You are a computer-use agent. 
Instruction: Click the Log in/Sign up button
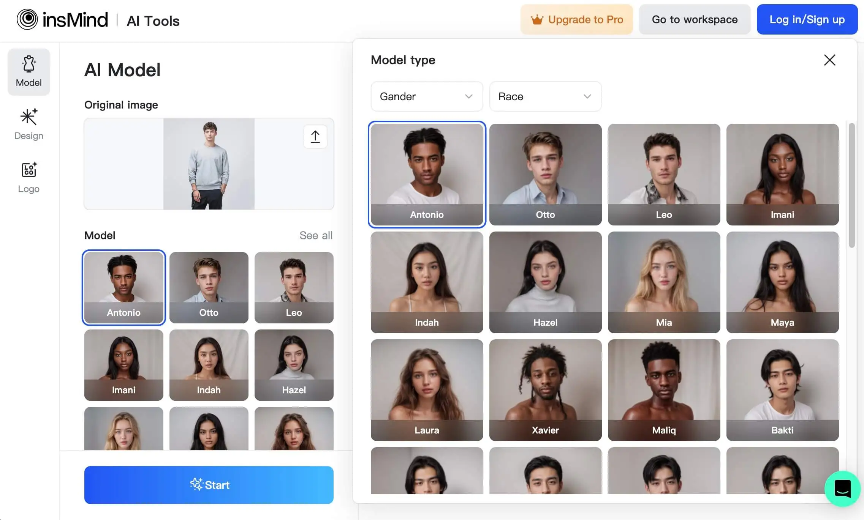807,19
